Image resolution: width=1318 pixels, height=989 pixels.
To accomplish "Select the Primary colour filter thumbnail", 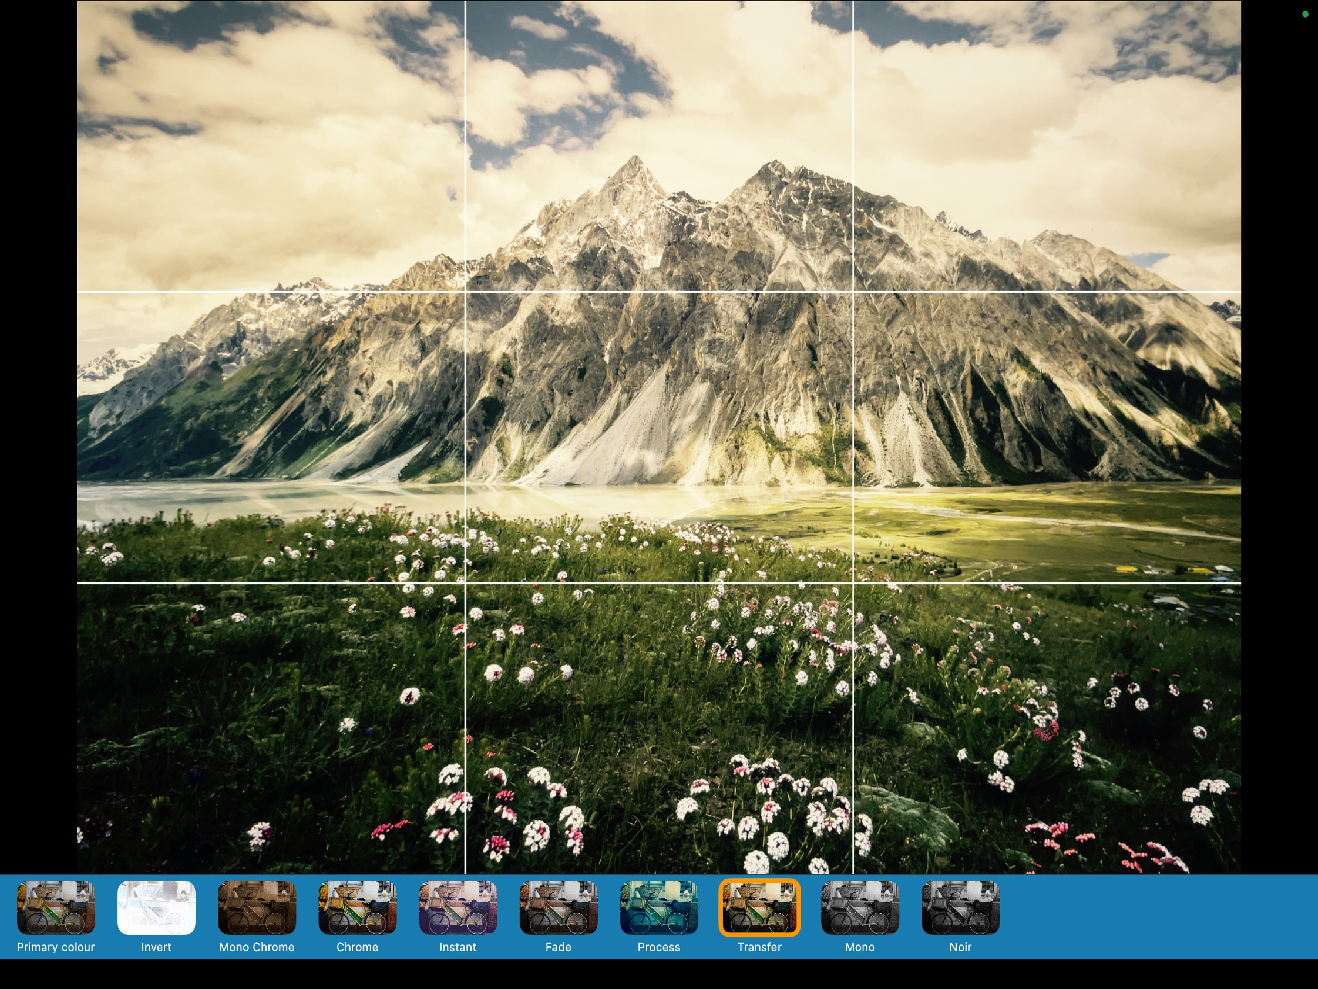I will (x=56, y=908).
